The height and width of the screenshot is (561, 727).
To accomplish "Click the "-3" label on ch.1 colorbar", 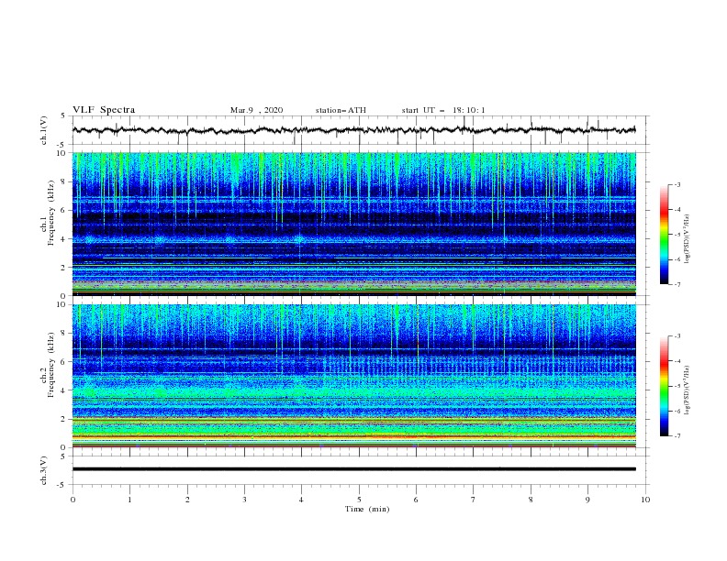I will tap(677, 184).
